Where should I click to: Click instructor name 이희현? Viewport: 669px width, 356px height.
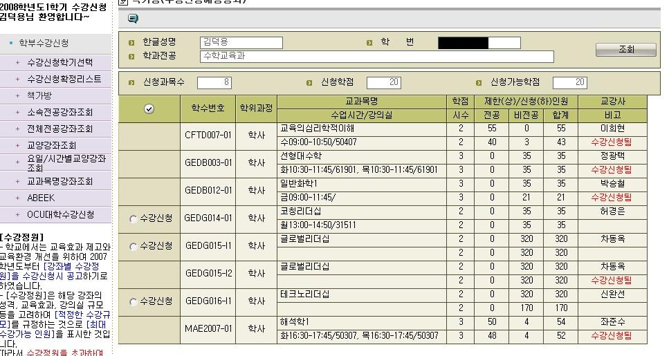[612, 129]
